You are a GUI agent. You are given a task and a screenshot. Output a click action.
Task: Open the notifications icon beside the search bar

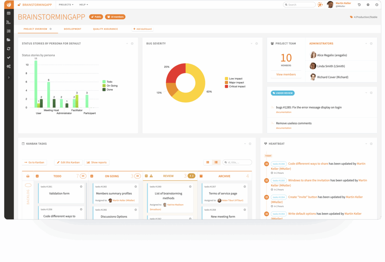pos(320,4)
